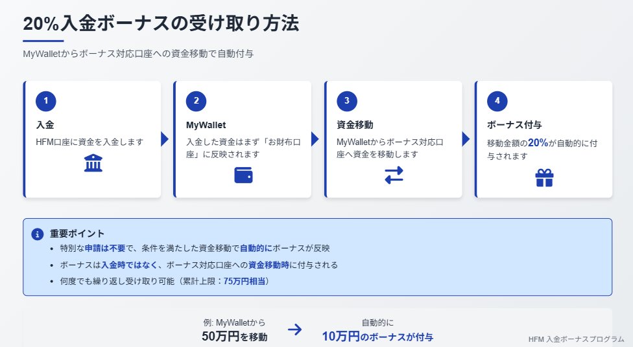Click the 10万円のボーナスが付与 text

pyautogui.click(x=377, y=337)
